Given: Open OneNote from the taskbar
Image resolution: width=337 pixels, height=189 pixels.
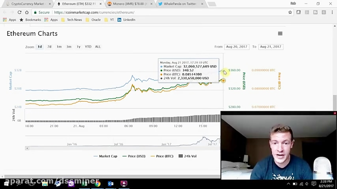Looking at the screenshot, I should [x=71, y=184].
